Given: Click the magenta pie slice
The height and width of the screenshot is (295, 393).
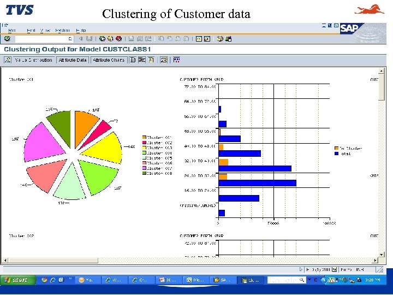Looking at the screenshot, I should point(43,144).
